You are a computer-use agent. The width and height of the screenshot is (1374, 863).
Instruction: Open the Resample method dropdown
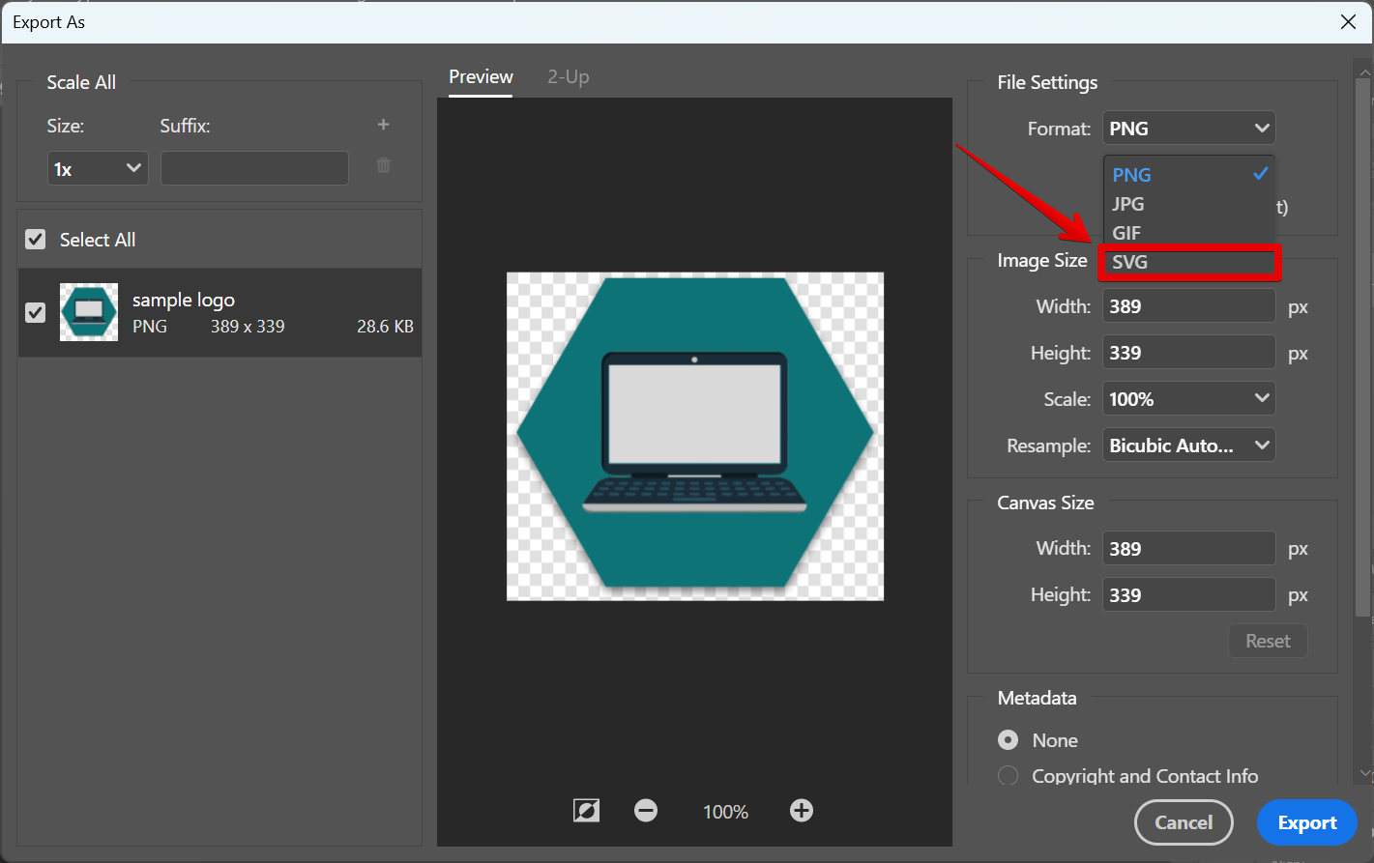tap(1188, 445)
